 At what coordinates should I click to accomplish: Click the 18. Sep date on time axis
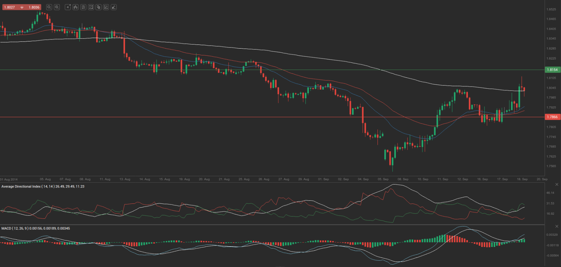tap(522, 179)
